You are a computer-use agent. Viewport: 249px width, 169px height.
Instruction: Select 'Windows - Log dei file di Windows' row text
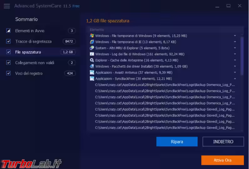coord(140,54)
